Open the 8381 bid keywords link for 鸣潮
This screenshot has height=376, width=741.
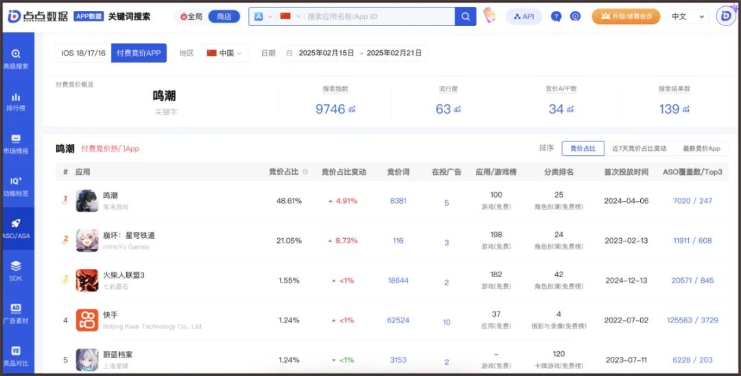[x=398, y=201]
